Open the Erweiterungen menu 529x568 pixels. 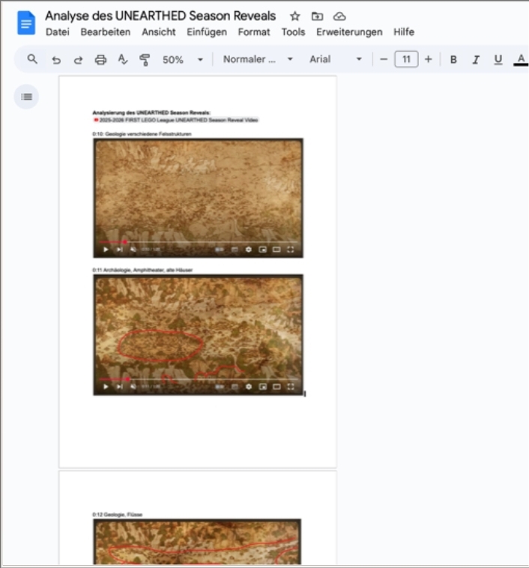349,32
